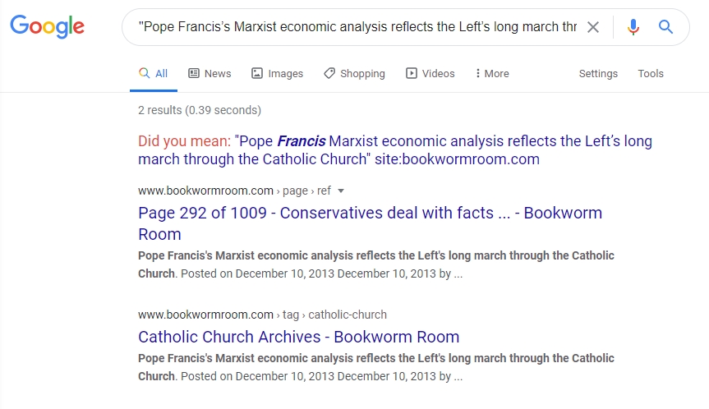709x409 pixels.
Task: Click the Videos play icon
Action: tap(411, 73)
